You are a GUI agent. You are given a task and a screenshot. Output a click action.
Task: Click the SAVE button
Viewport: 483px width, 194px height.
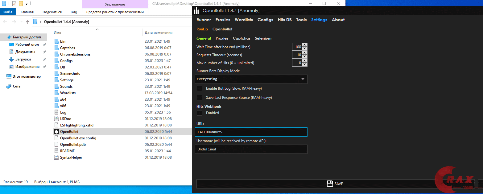point(335,184)
